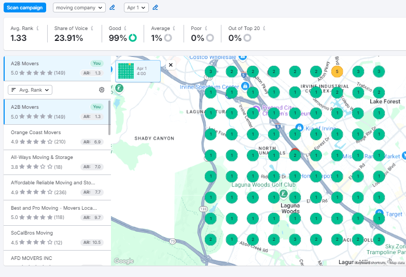Click the Costco Wholesale map marker
The image size is (406, 277).
(x=243, y=57)
